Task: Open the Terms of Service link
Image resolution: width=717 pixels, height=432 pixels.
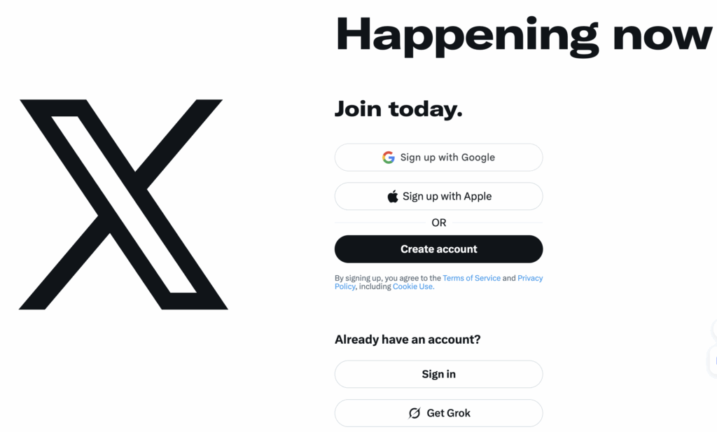Action: [471, 278]
